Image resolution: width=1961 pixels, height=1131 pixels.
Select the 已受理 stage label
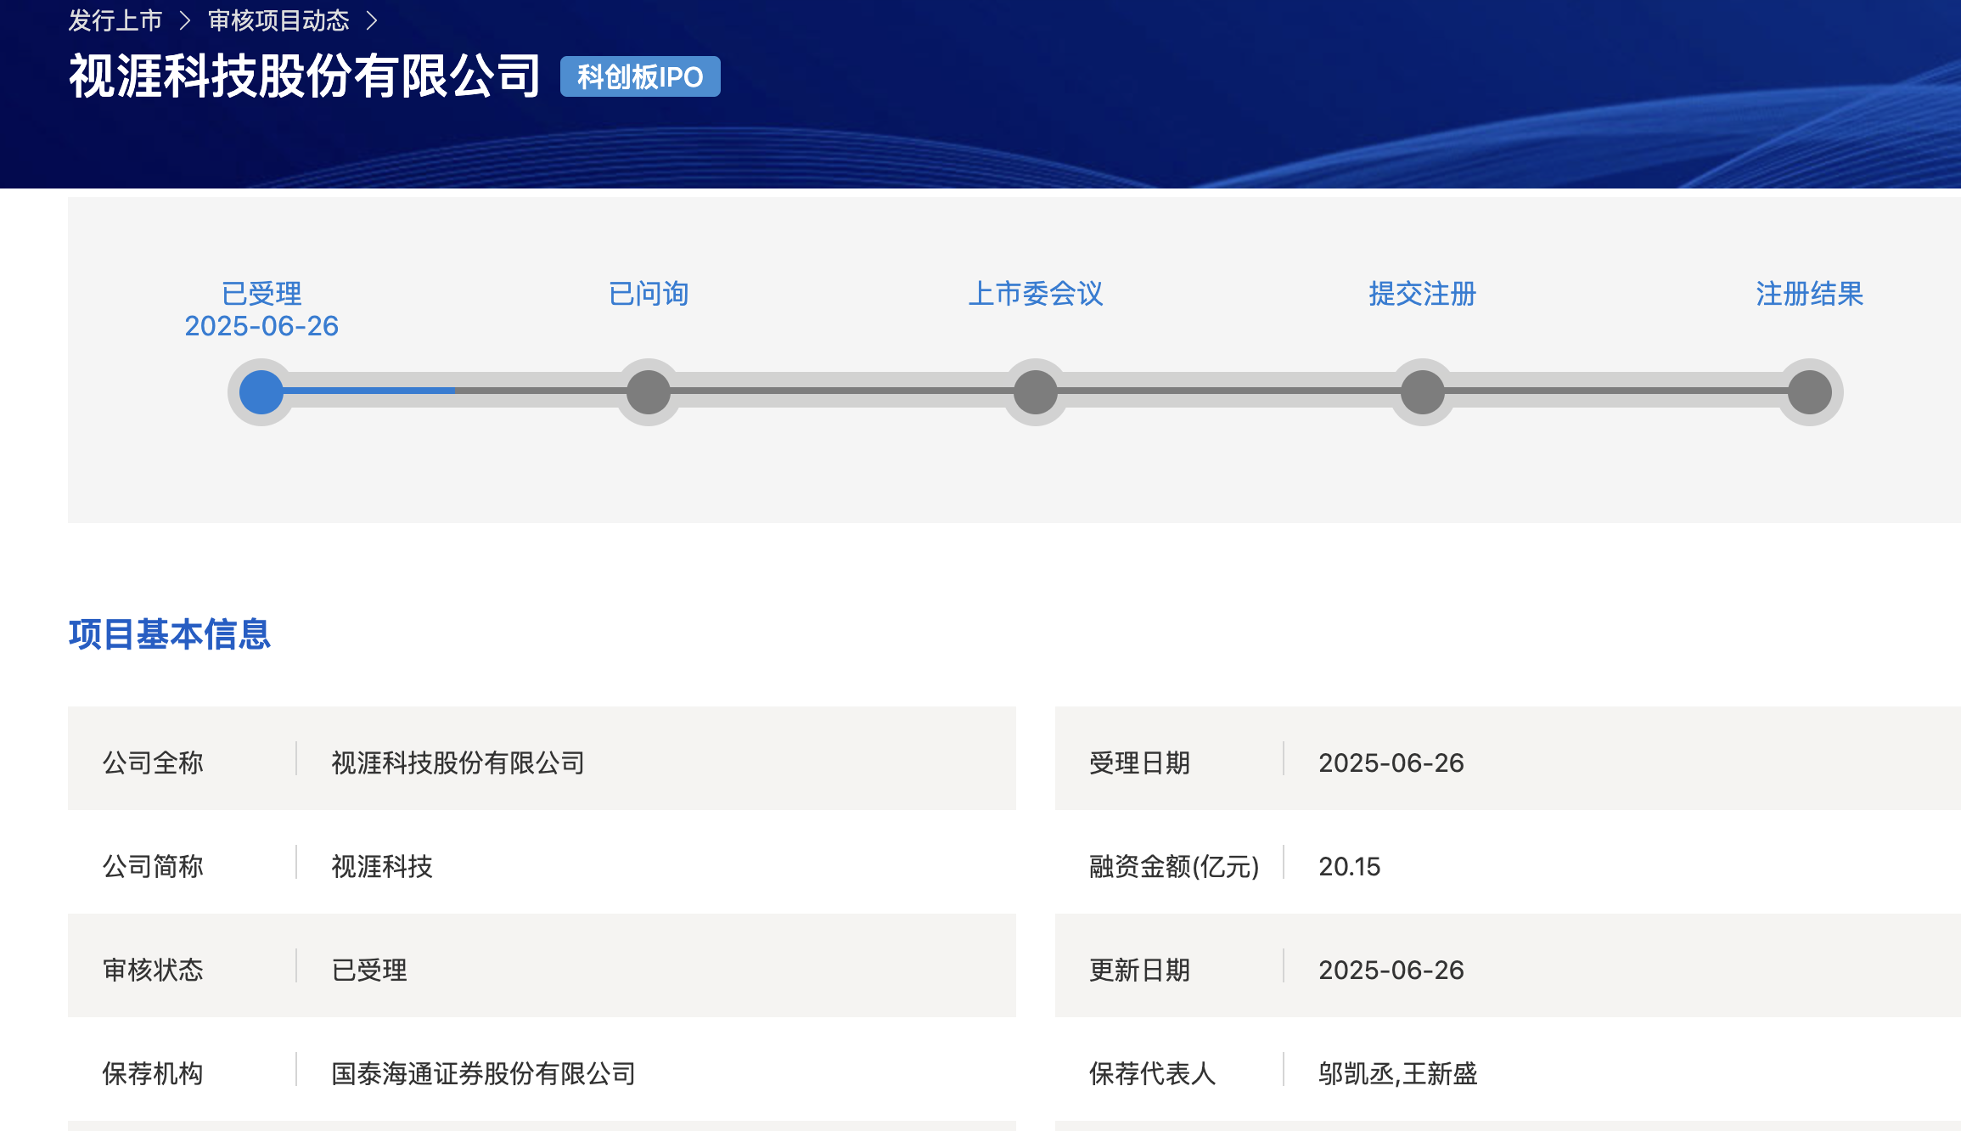pyautogui.click(x=261, y=293)
